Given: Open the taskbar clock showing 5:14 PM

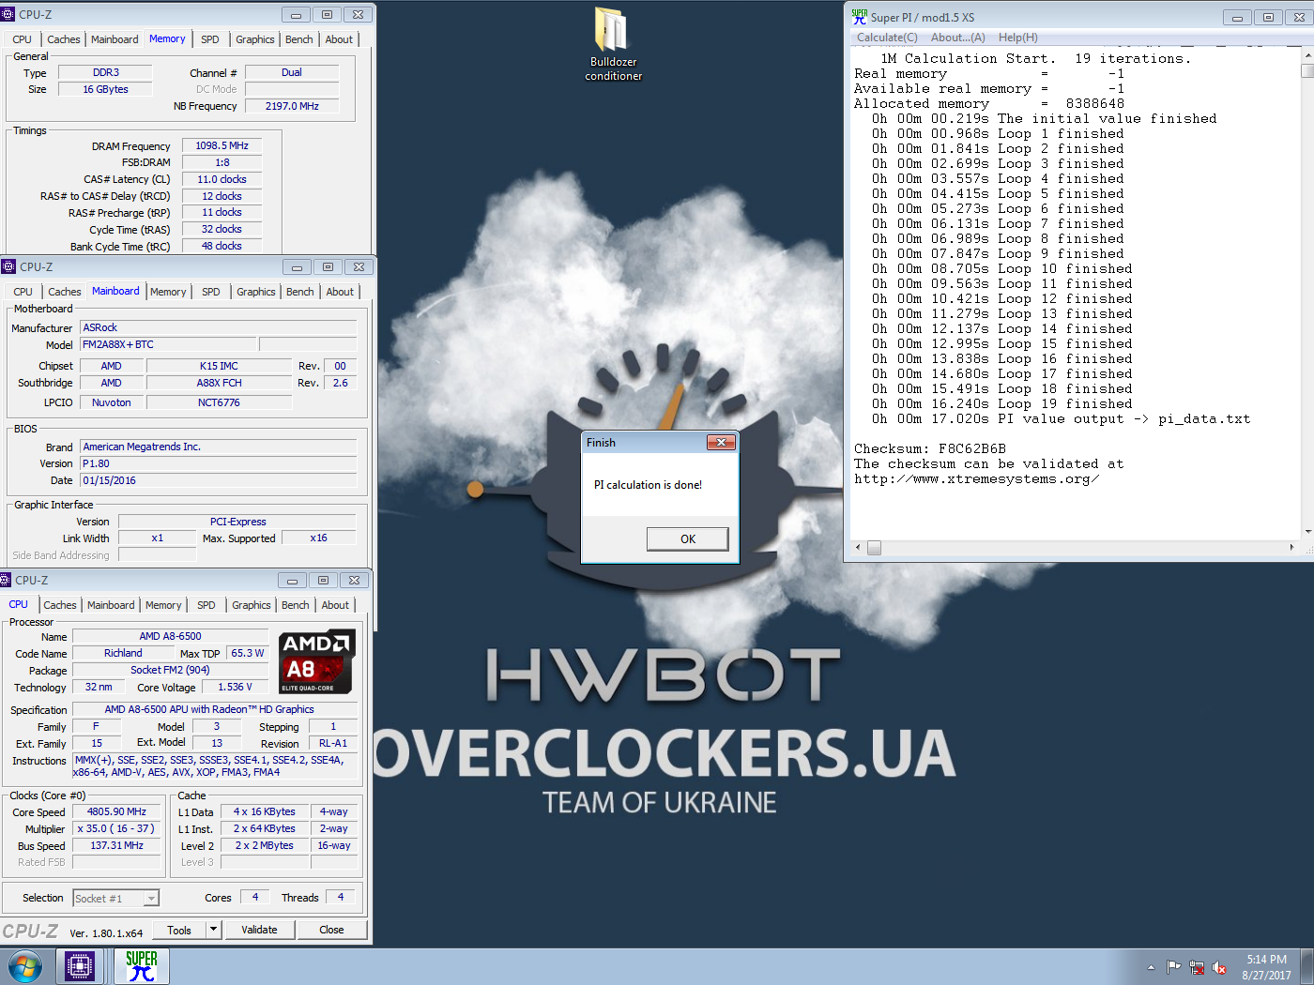Looking at the screenshot, I should point(1266,967).
